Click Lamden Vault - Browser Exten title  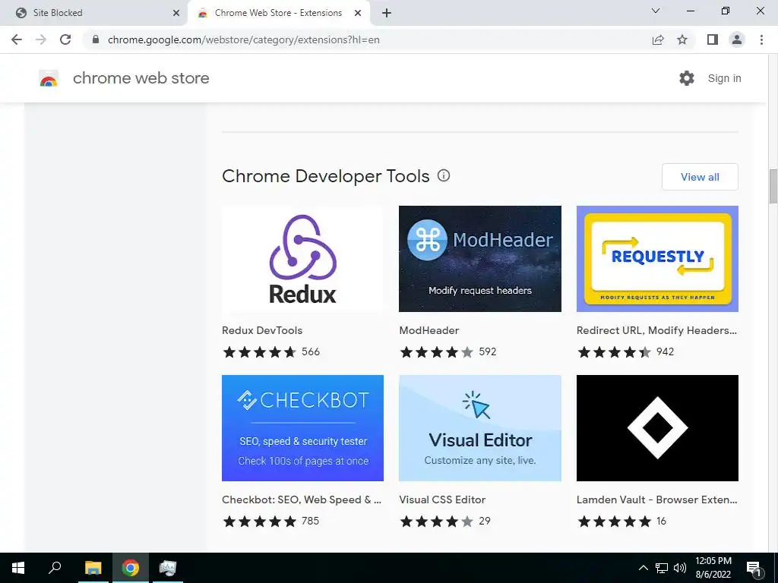(x=657, y=499)
